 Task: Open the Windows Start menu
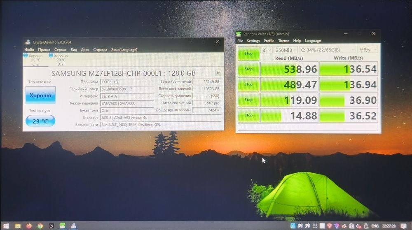pyautogui.click(x=6, y=226)
